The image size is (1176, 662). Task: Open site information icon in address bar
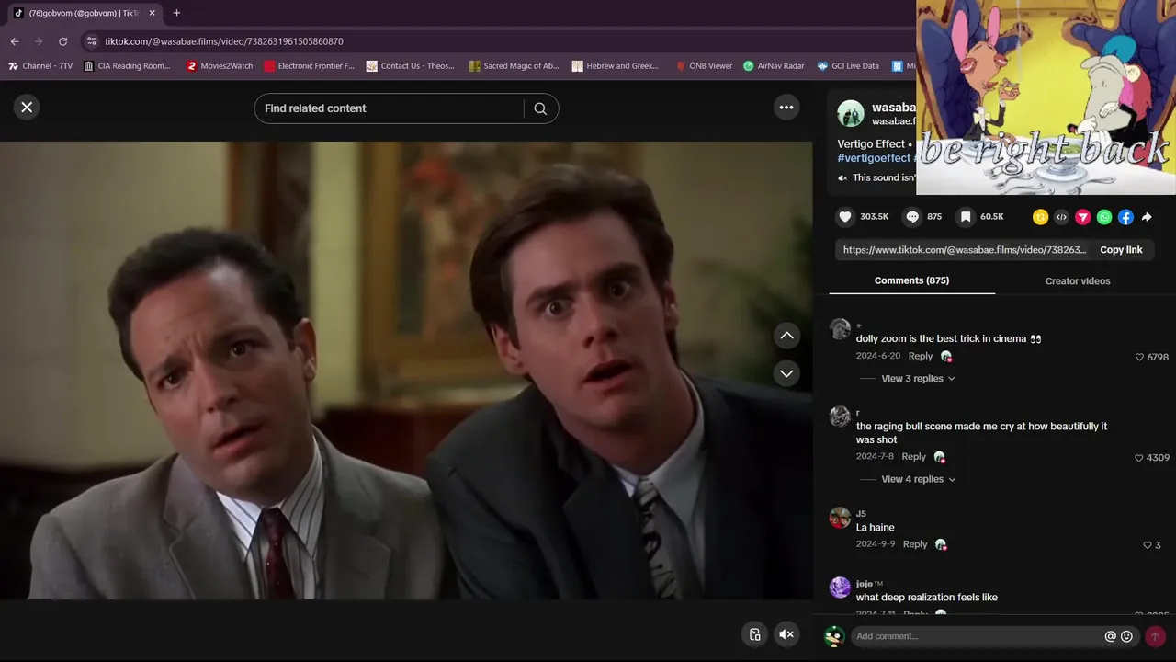click(90, 41)
